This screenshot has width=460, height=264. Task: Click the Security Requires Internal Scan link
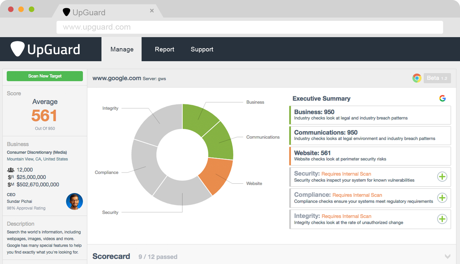coord(346,174)
